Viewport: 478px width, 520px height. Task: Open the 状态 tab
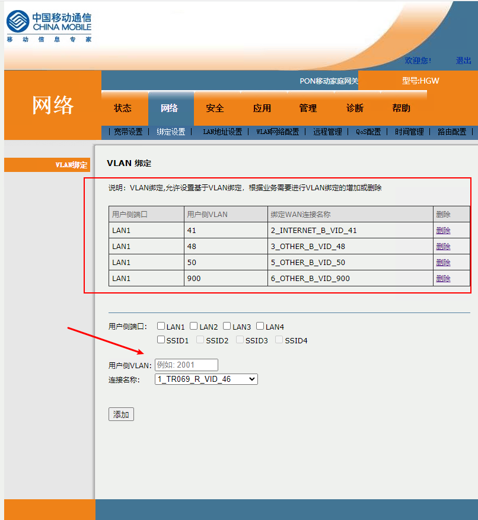[x=123, y=108]
